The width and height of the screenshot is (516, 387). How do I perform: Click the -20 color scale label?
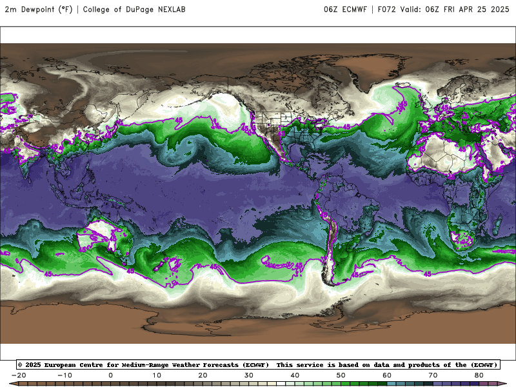point(19,375)
